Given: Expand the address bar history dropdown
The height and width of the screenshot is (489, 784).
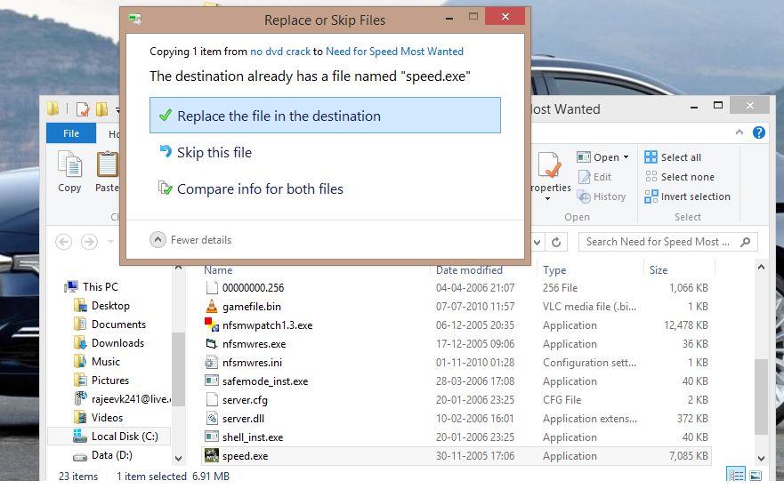Looking at the screenshot, I should (537, 242).
